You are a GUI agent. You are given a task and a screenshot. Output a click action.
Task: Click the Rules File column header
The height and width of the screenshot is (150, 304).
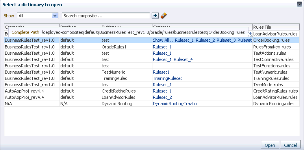(276, 27)
